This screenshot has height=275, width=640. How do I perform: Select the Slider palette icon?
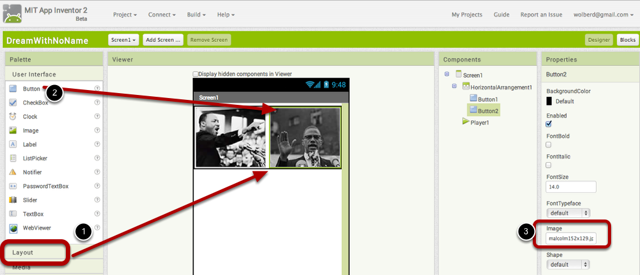click(13, 200)
